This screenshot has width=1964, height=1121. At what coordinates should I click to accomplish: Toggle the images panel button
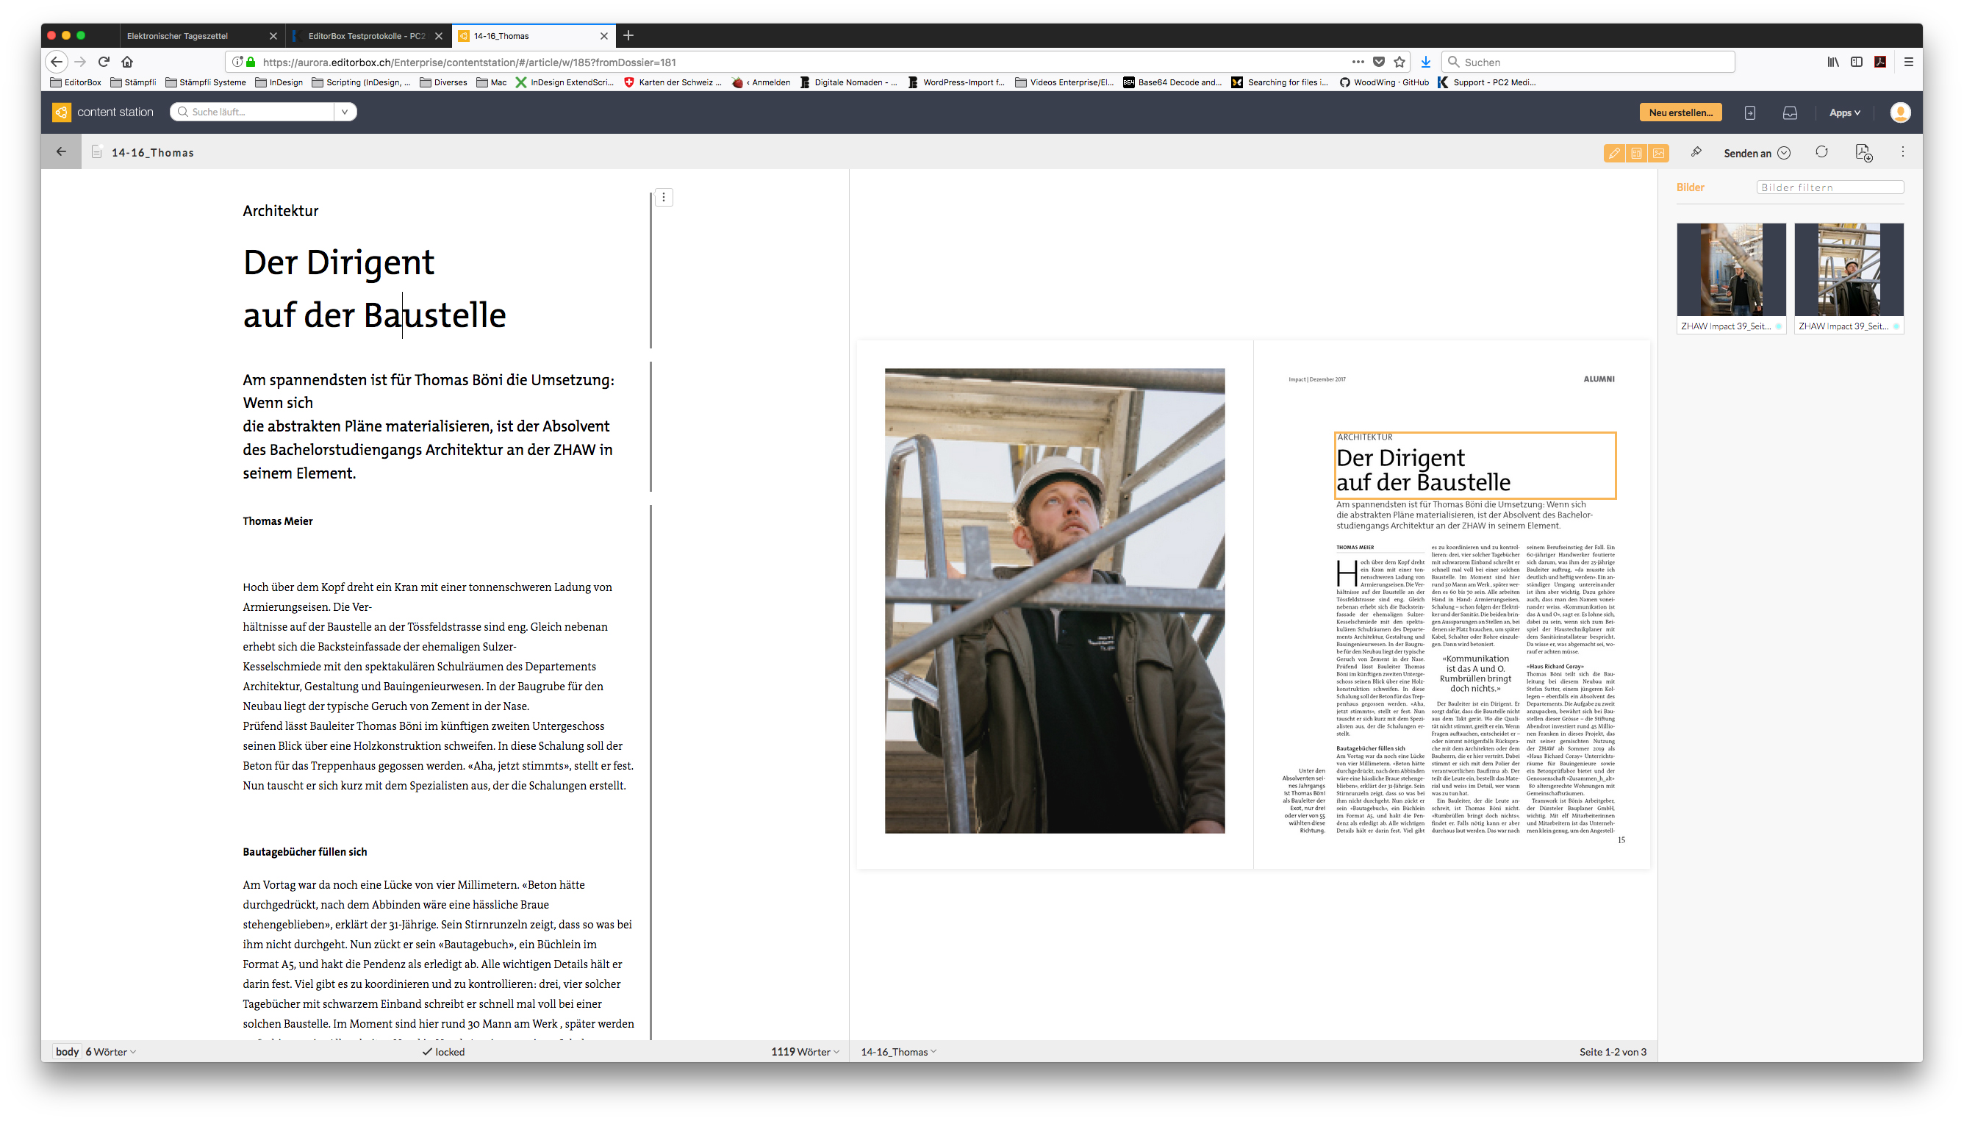point(1657,153)
